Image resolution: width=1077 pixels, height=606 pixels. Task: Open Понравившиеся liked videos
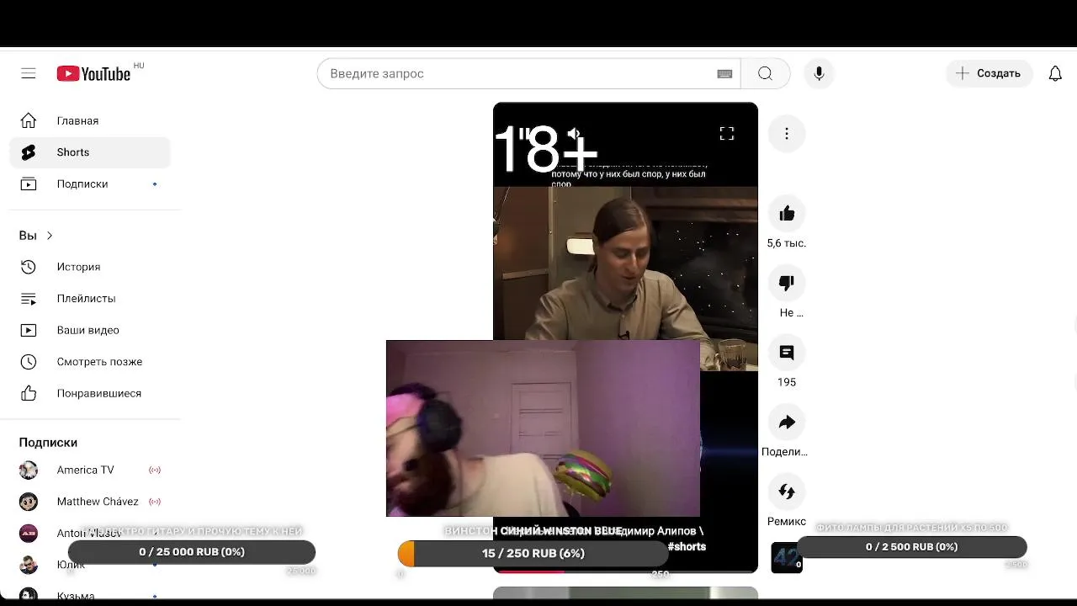[x=90, y=393]
